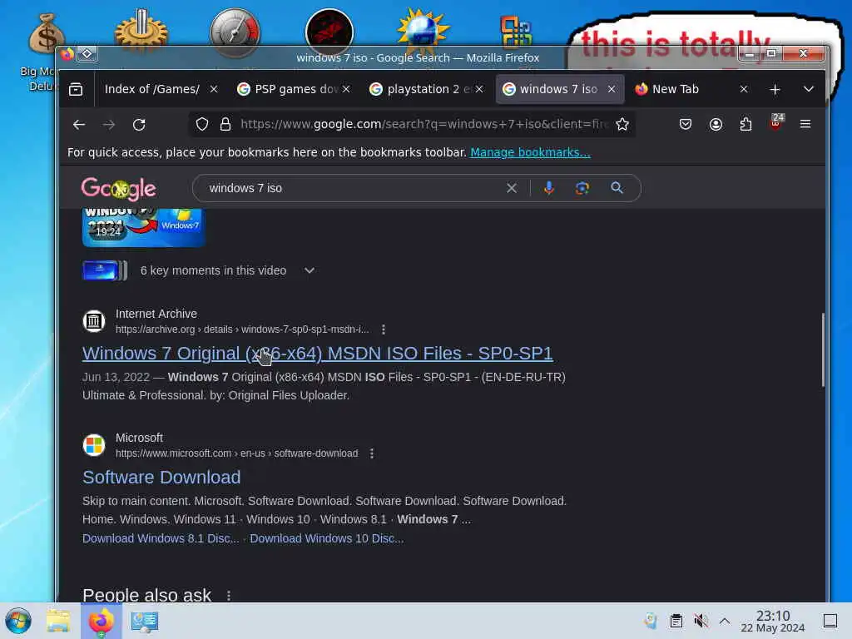Click in the Google search input field
The width and height of the screenshot is (852, 639).
pos(353,188)
